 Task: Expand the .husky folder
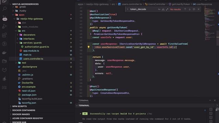[13, 11]
